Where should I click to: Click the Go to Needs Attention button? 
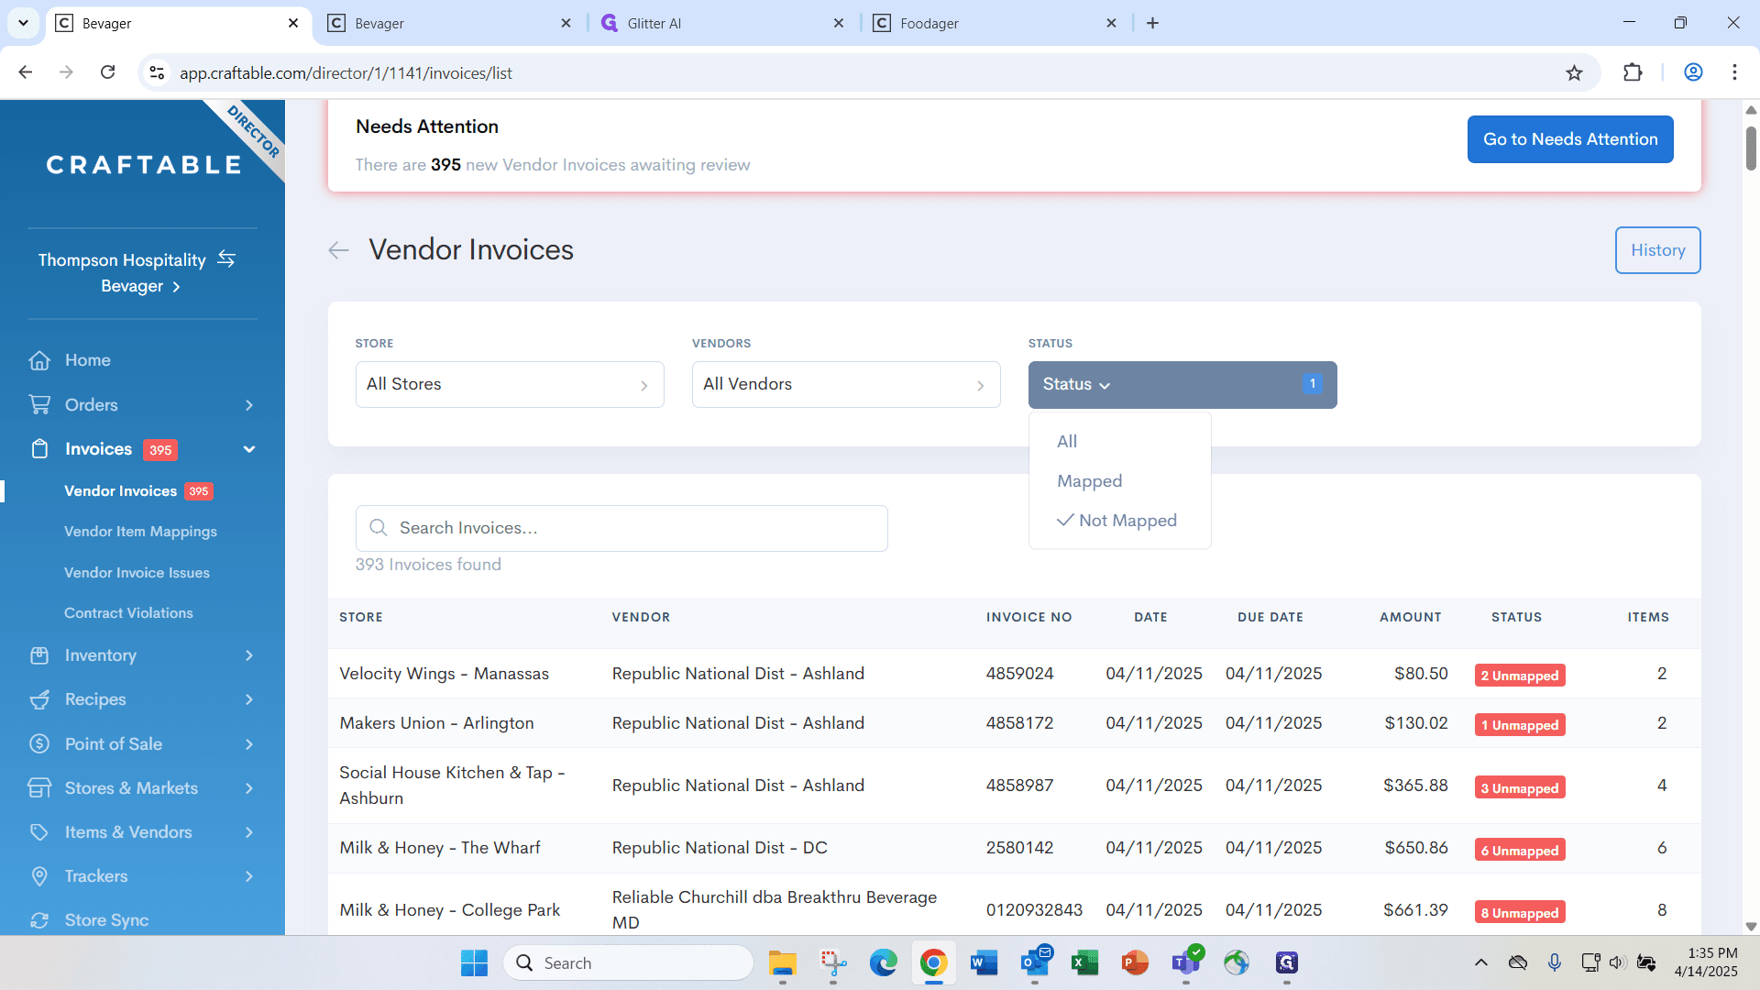click(x=1570, y=139)
